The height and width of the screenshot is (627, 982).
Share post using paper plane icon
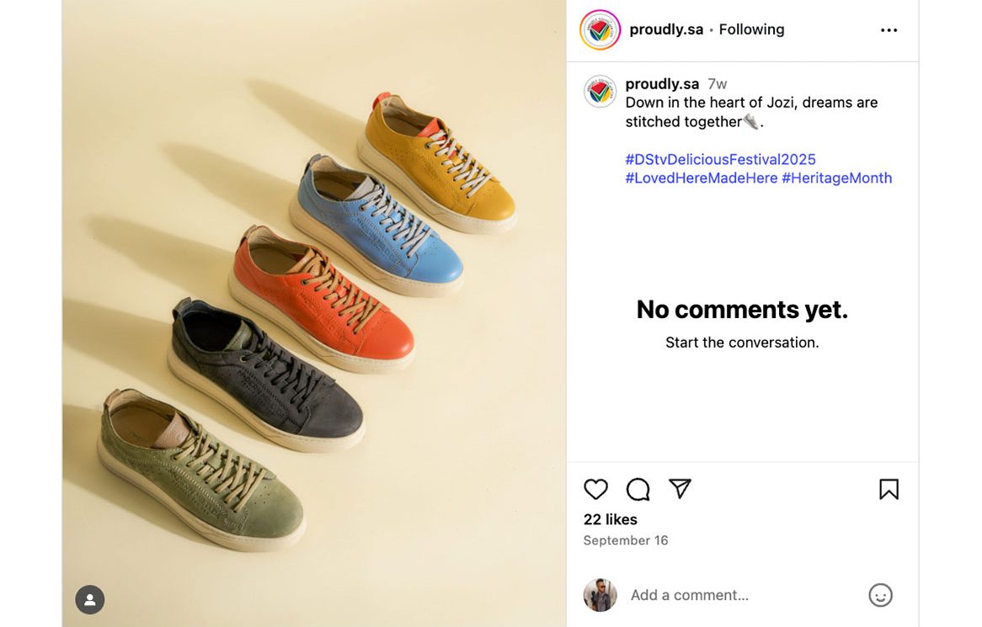680,489
